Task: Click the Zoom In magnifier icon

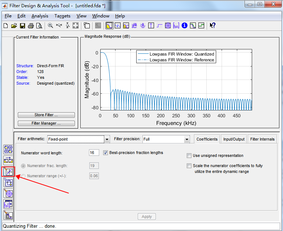Action: point(50,25)
